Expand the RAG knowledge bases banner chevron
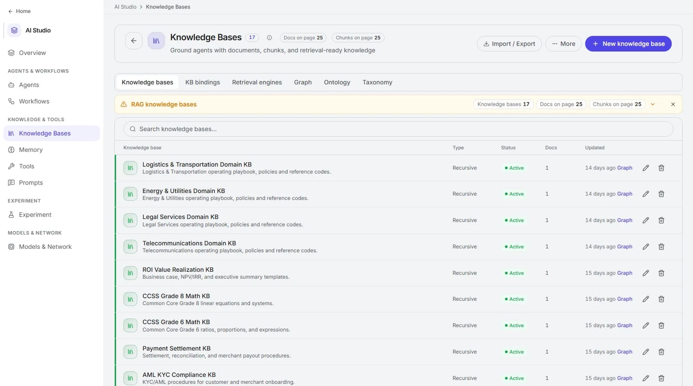This screenshot has width=693, height=386. [653, 104]
